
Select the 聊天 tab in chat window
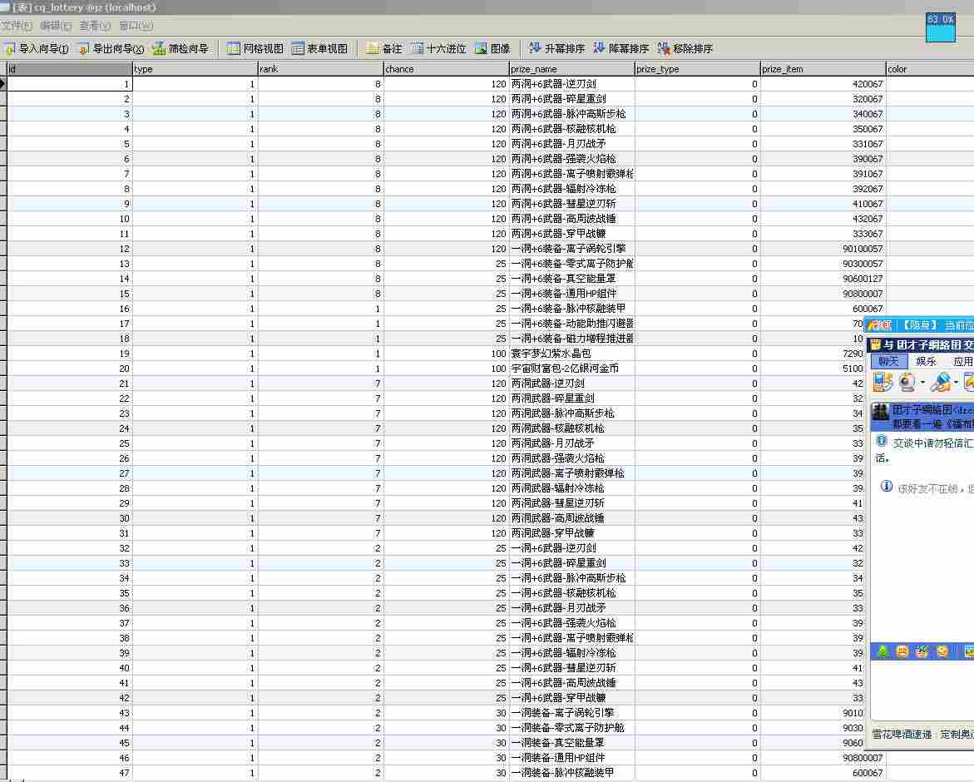click(x=888, y=361)
